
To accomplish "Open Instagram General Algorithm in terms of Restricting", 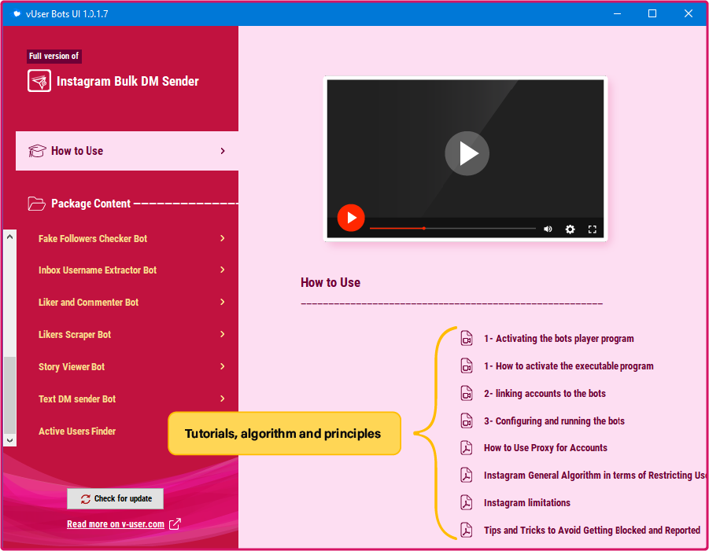I will click(x=595, y=475).
